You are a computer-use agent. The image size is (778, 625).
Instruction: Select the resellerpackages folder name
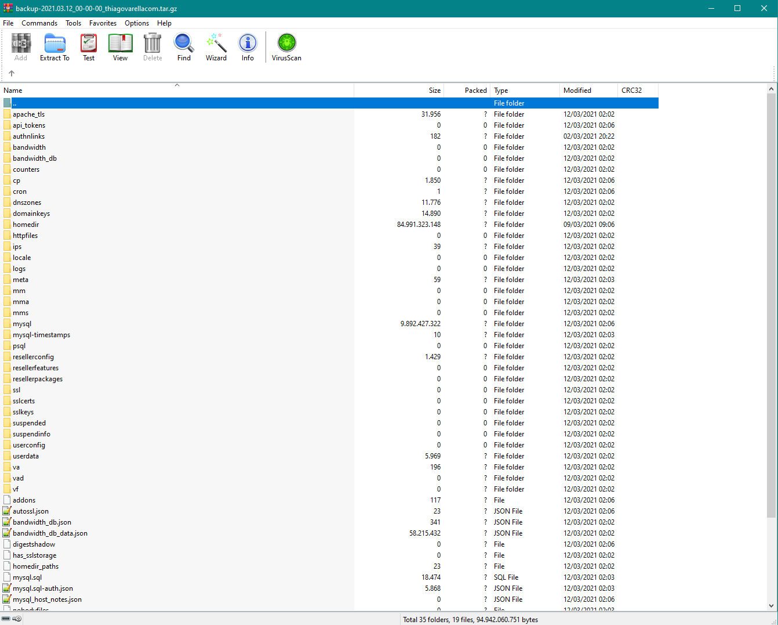tap(38, 379)
